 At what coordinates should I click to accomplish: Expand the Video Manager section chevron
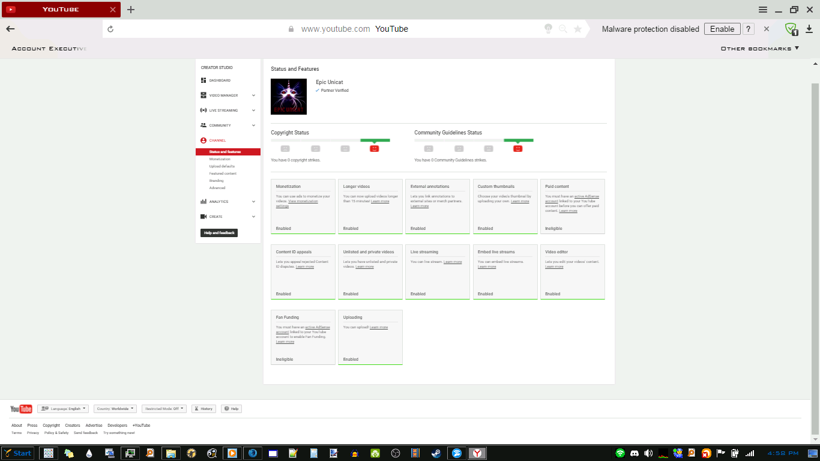[x=253, y=95]
